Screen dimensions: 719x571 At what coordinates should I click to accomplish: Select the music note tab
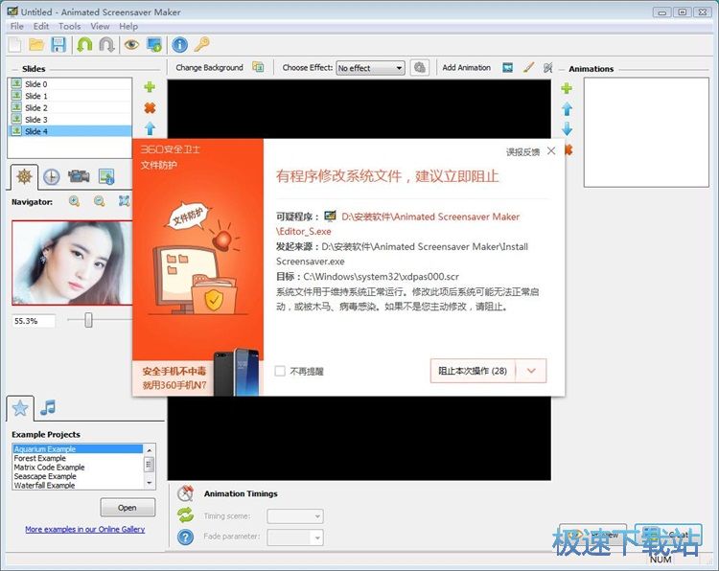pos(48,407)
